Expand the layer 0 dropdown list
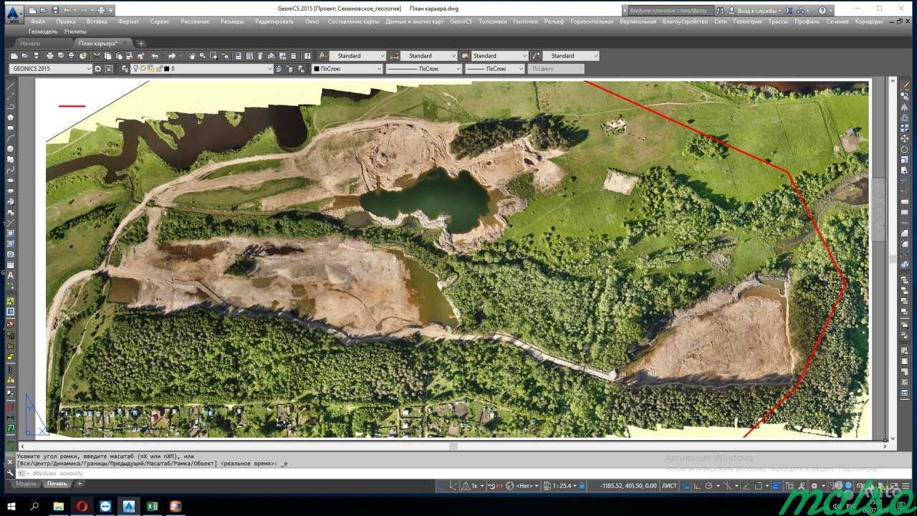This screenshot has width=917, height=516. tap(269, 69)
